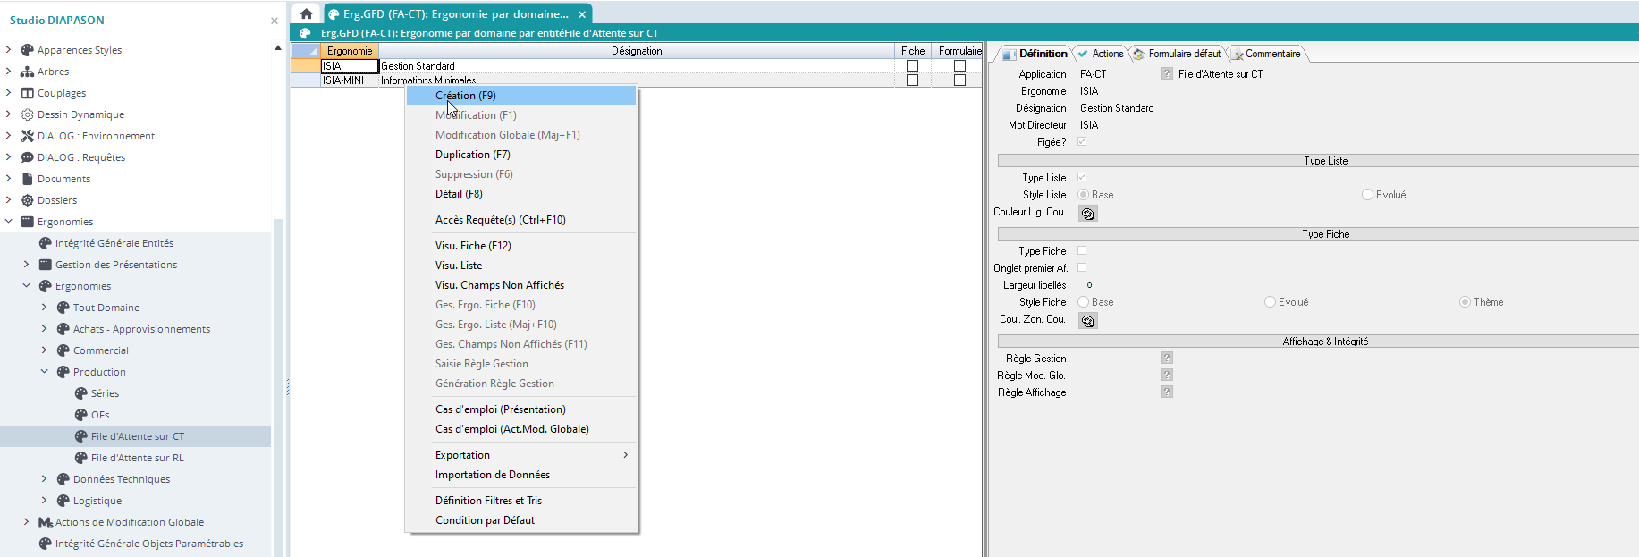The image size is (1639, 557).
Task: Open the Règle Gestion help icon
Action: click(x=1167, y=358)
